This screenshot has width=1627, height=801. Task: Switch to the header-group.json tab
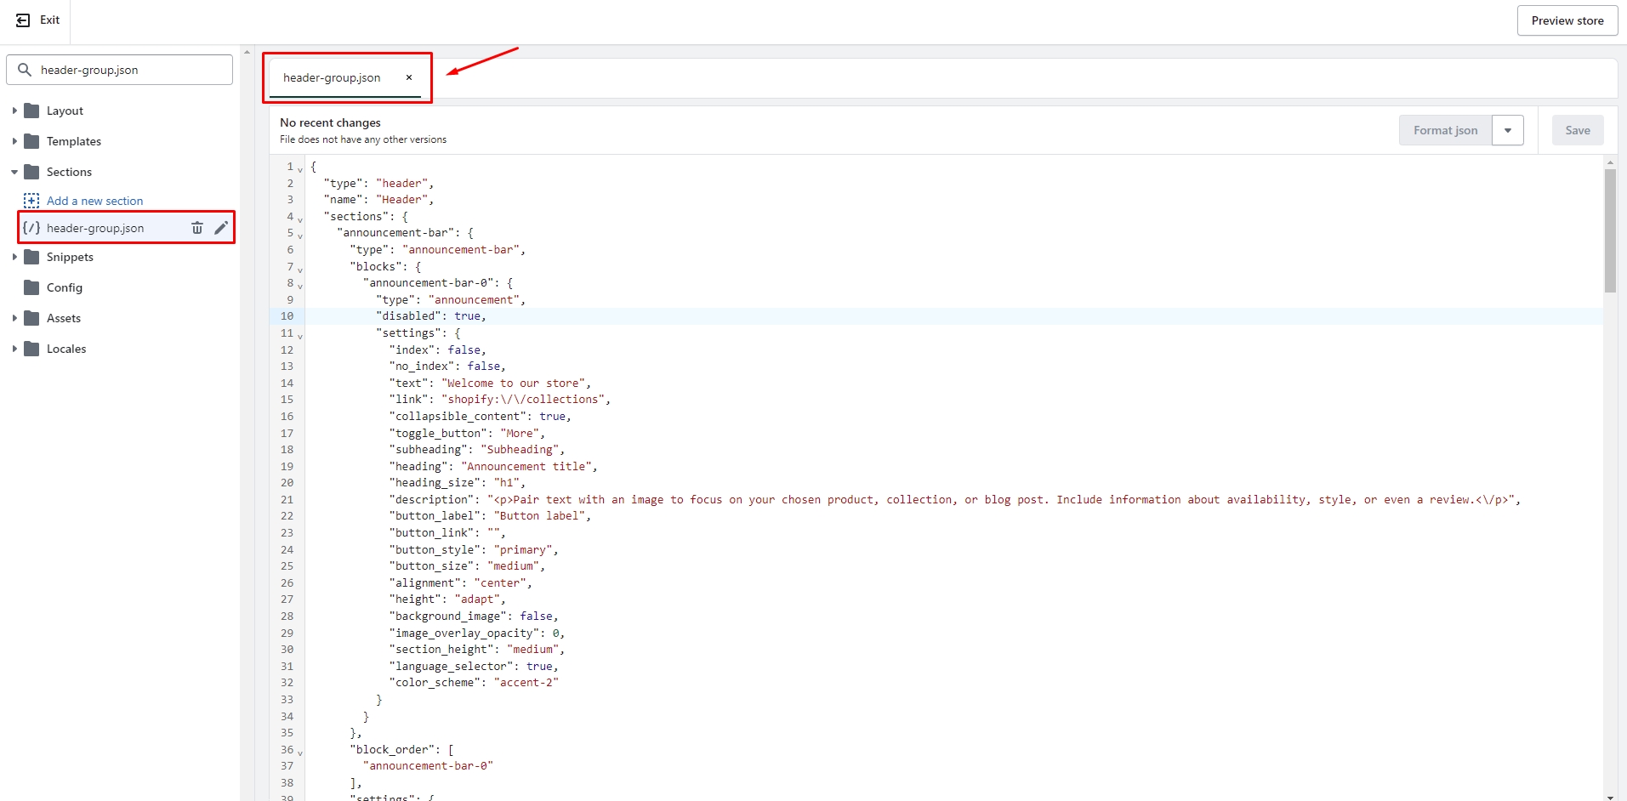coord(332,77)
